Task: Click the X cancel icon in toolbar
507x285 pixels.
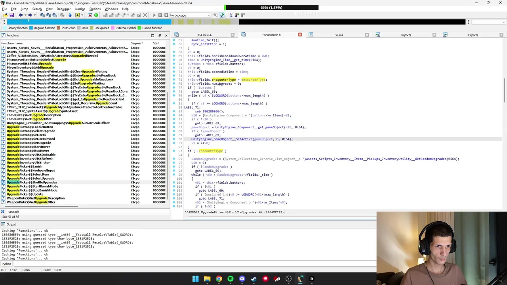Action: [145, 15]
